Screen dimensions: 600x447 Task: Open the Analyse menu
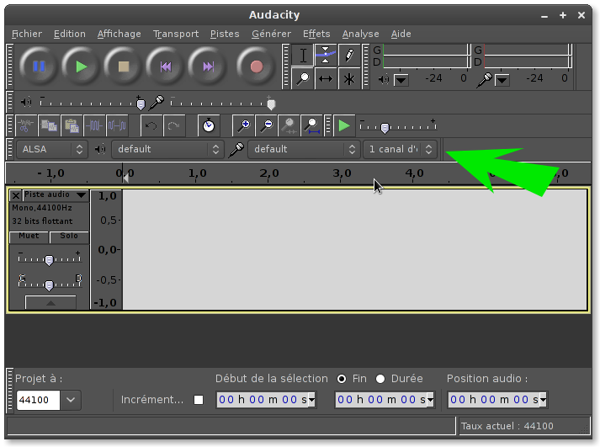(360, 34)
